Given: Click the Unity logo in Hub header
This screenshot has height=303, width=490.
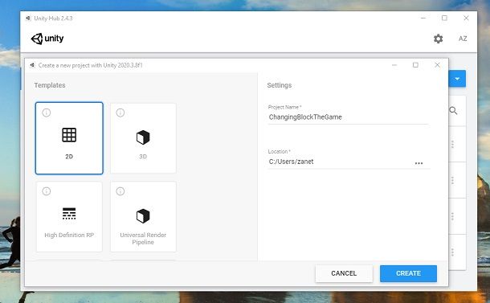Looking at the screenshot, I should pyautogui.click(x=47, y=39).
